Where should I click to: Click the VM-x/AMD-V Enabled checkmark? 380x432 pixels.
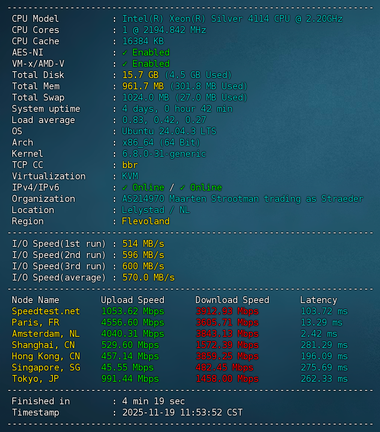coord(125,64)
